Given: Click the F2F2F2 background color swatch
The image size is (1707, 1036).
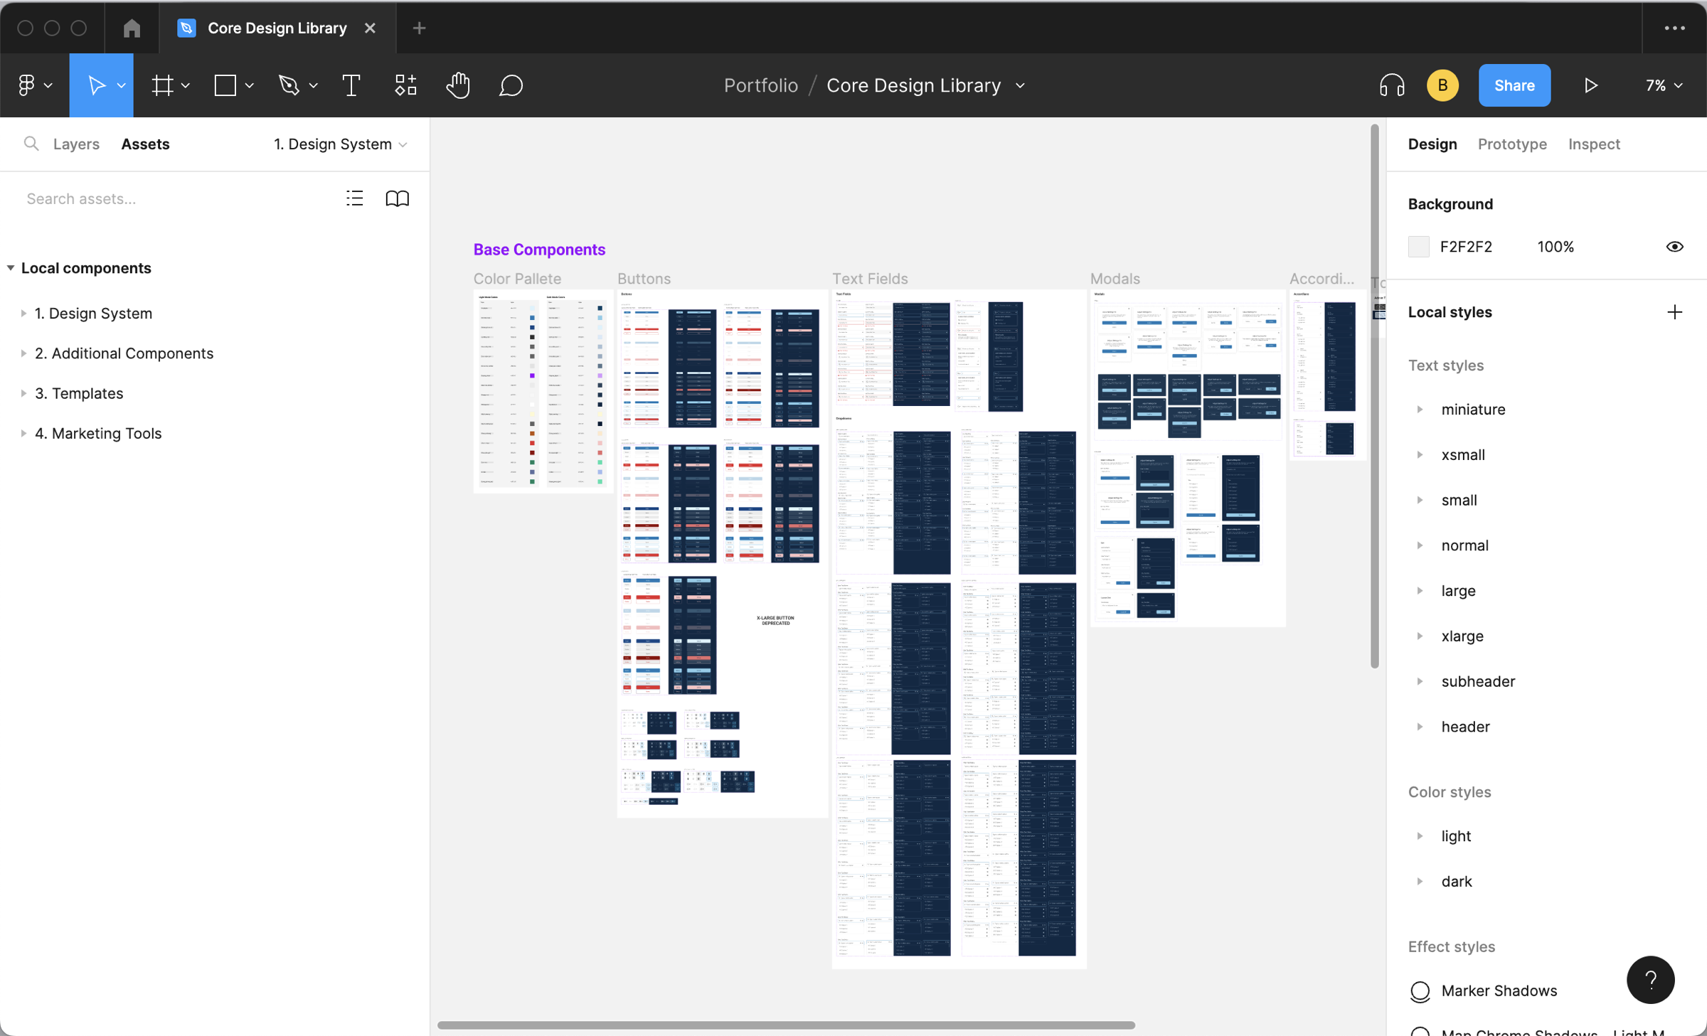Looking at the screenshot, I should click(1418, 247).
